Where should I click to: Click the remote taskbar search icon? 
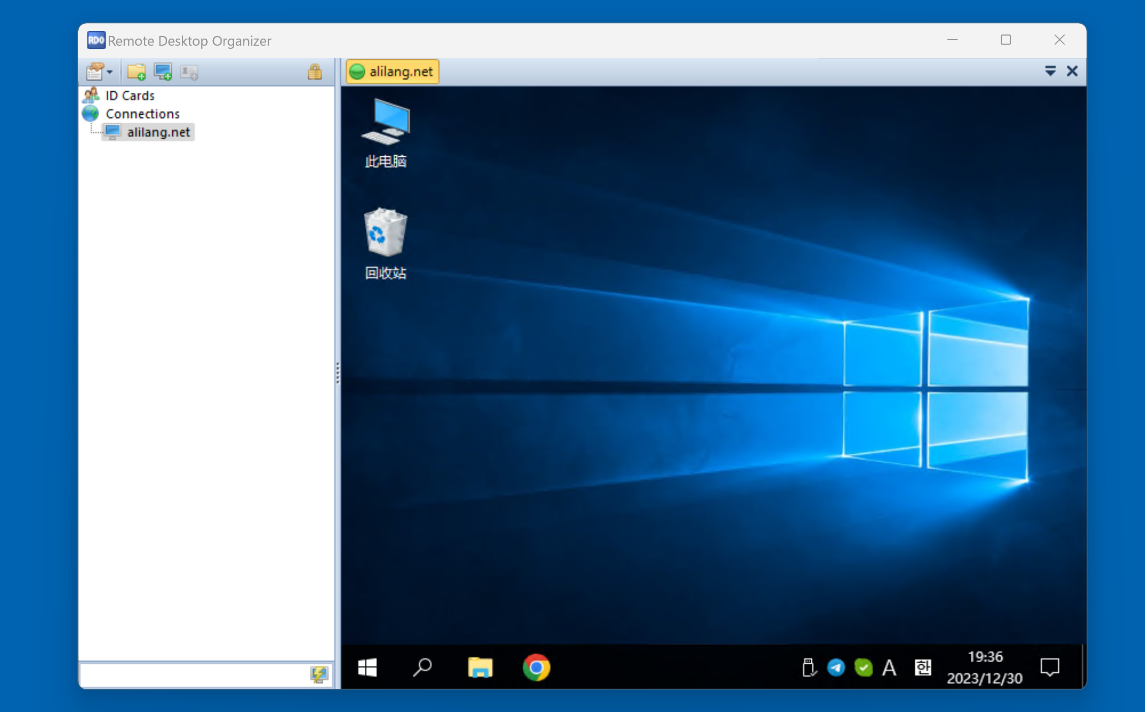pyautogui.click(x=422, y=667)
